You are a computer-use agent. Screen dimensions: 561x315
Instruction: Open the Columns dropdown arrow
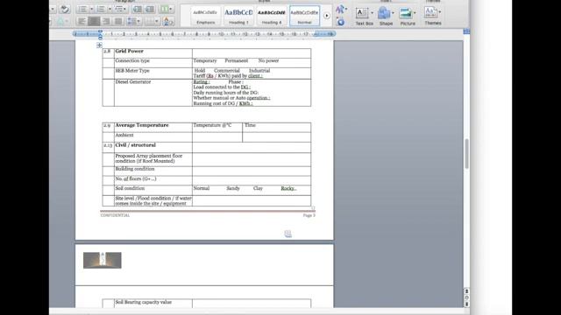(171, 9)
